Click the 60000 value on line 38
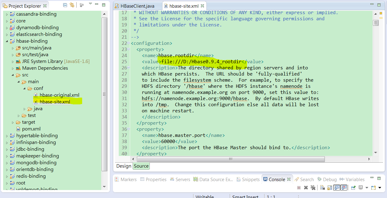 pos(168,142)
